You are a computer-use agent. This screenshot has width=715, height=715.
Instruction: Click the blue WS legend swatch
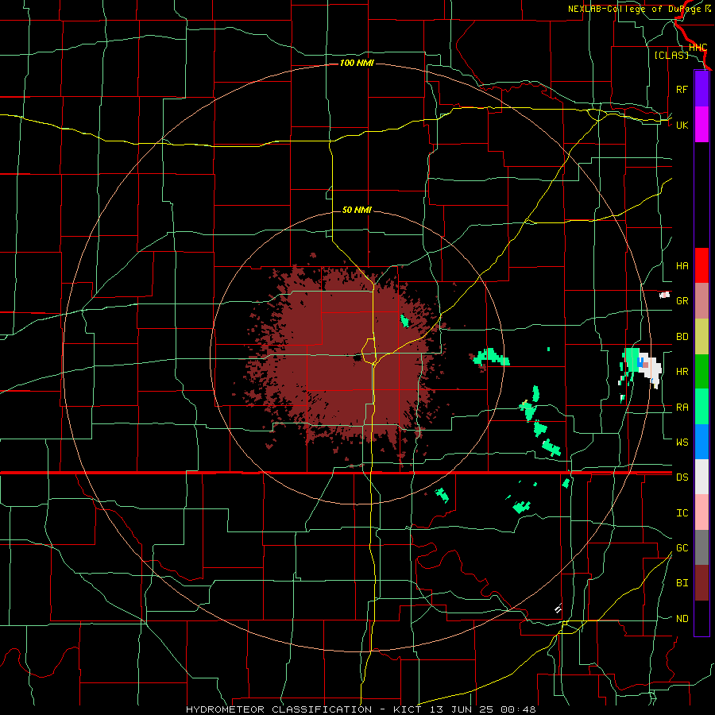701,442
